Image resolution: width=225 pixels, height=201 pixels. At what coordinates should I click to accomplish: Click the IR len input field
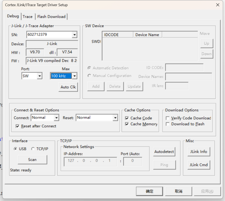pos(177,86)
